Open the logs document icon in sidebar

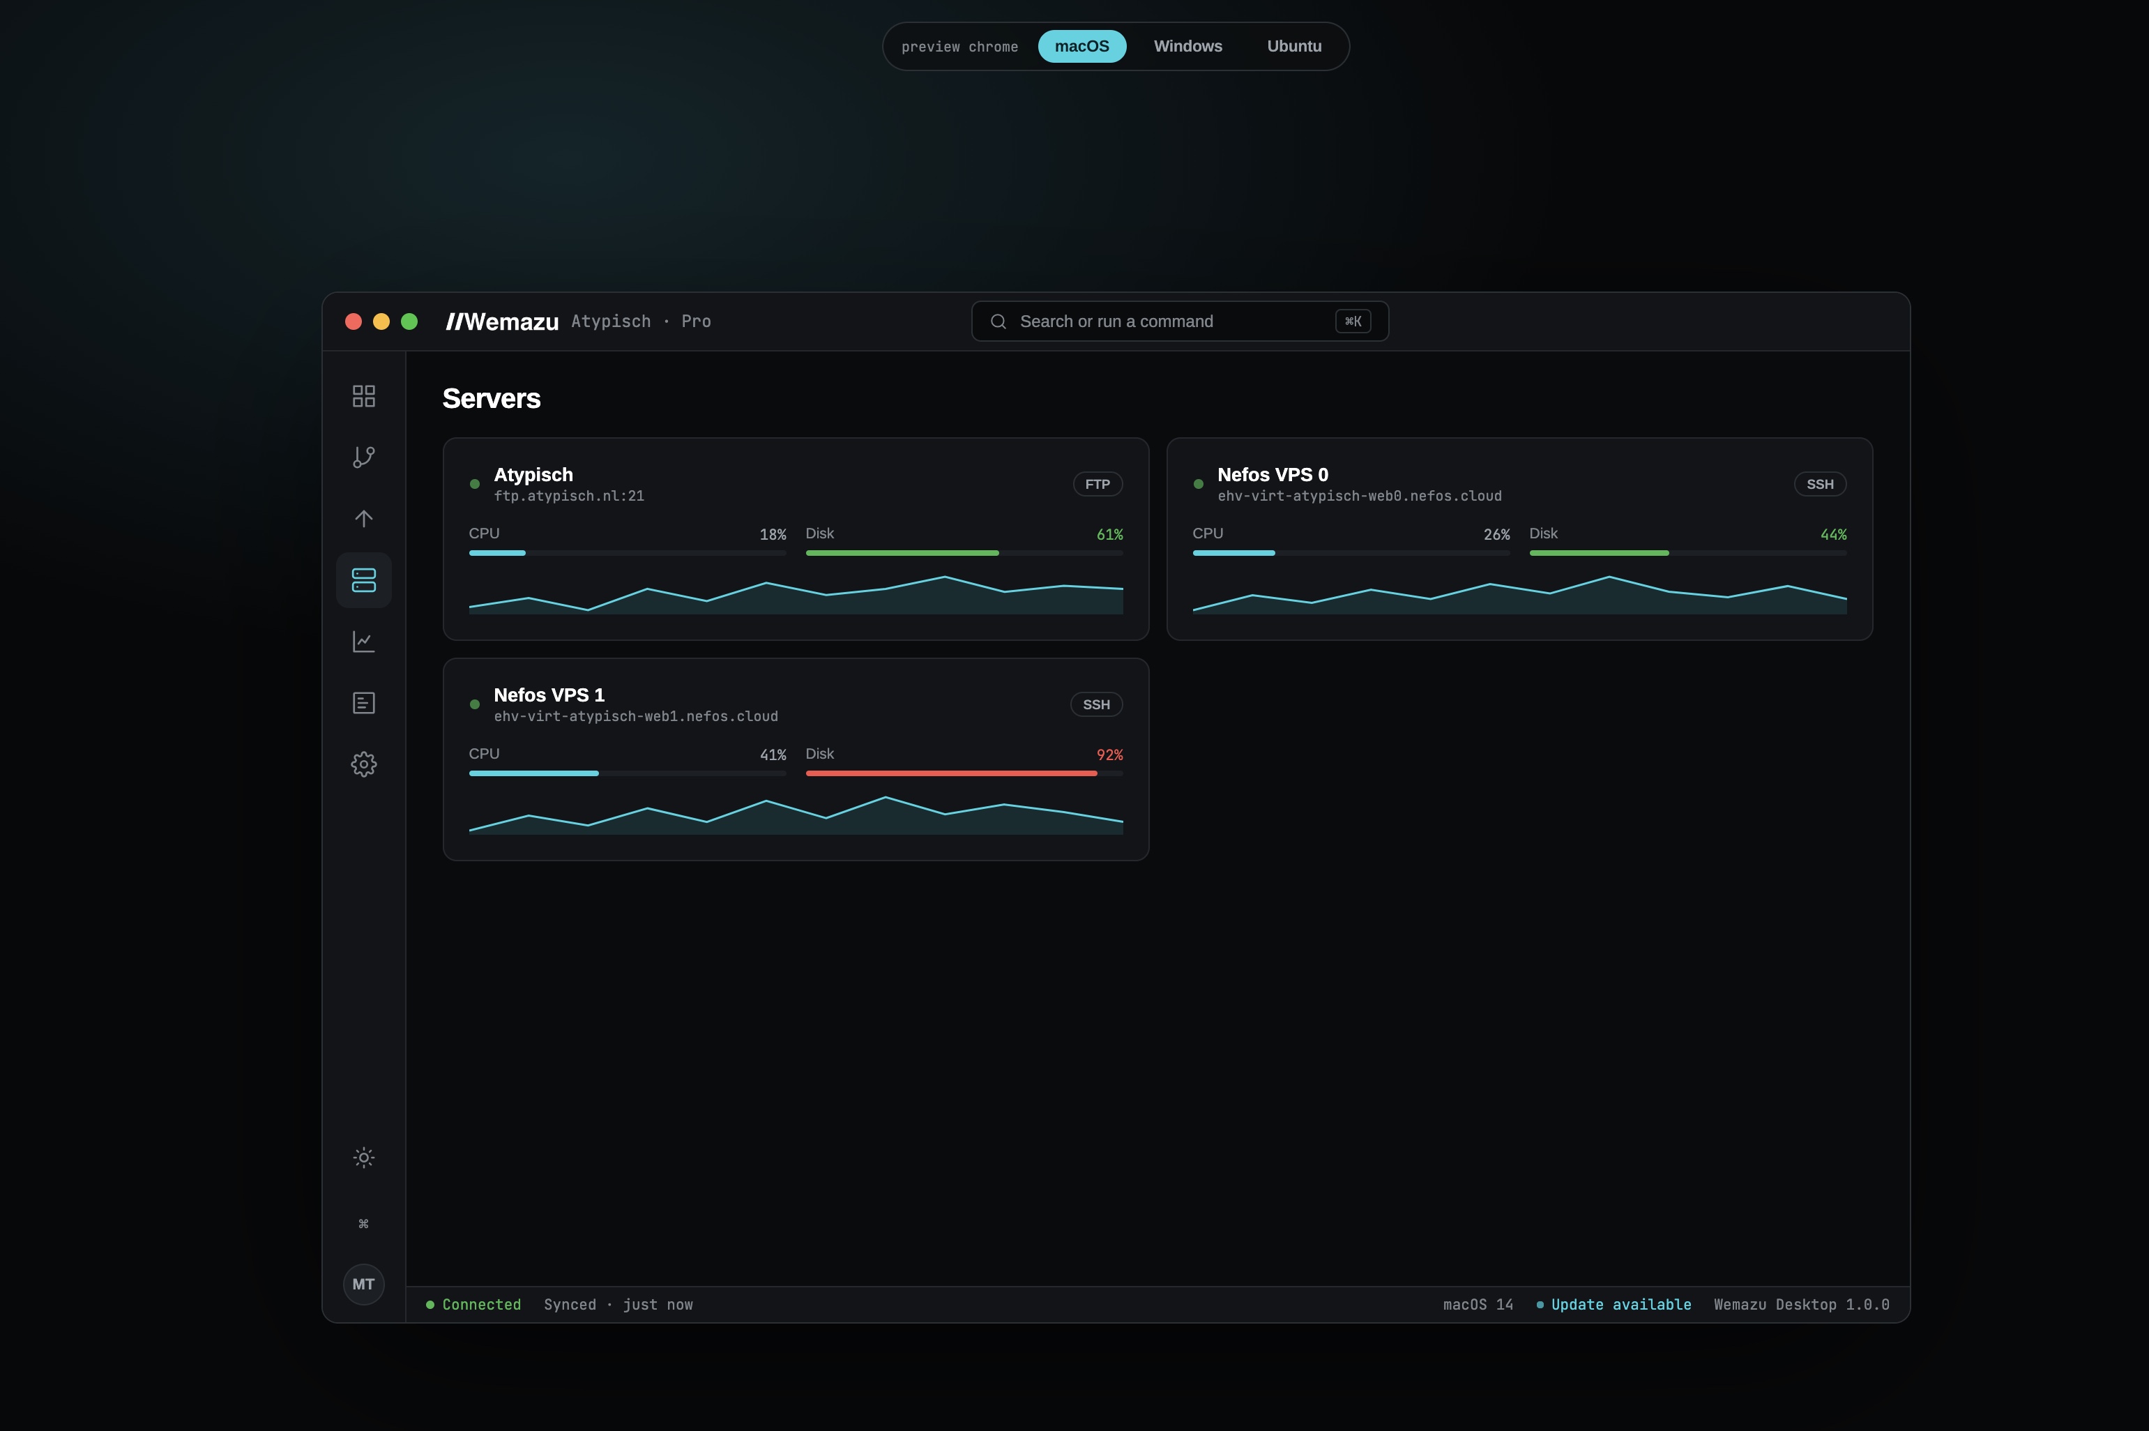tap(363, 703)
